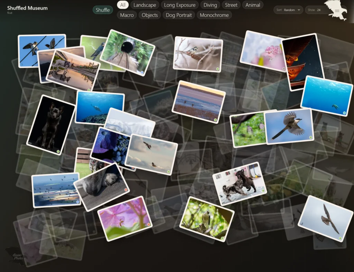This screenshot has height=272, width=354.
Task: Click the Shuffle button
Action: click(103, 10)
